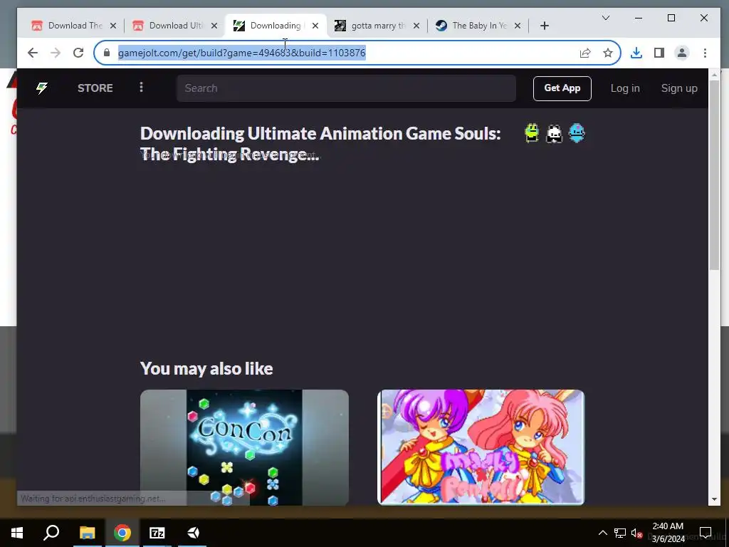Open the Chrome profile avatar

click(681, 53)
